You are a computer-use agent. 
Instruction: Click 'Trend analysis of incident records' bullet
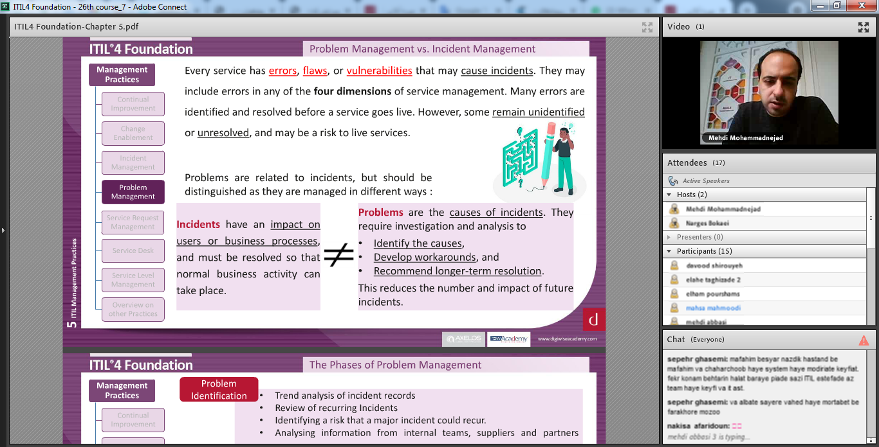click(x=345, y=396)
